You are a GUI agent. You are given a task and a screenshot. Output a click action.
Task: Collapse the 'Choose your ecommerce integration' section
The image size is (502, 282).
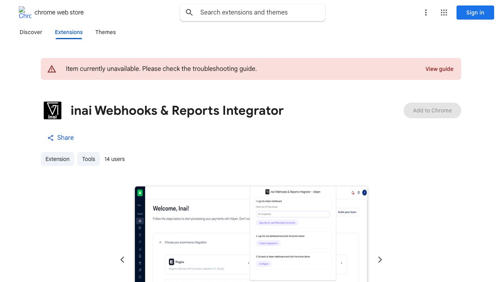(x=160, y=242)
